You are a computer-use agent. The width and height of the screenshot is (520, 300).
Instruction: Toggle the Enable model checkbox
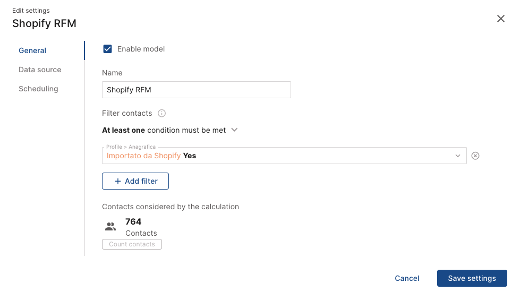(x=107, y=49)
